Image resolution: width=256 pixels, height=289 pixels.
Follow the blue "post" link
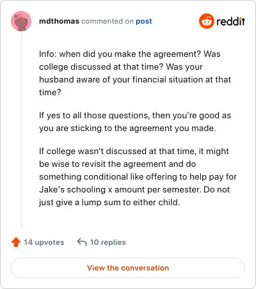tap(144, 21)
